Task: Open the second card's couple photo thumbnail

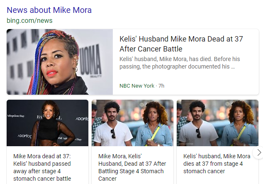Action: coord(132,123)
